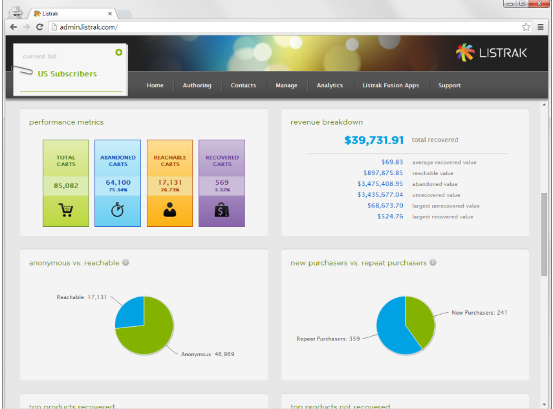
Task: Click the browser forward arrow
Action: click(x=27, y=27)
